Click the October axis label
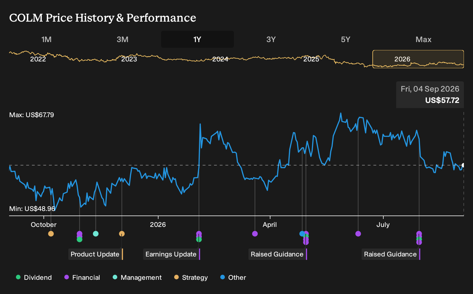This screenshot has height=294, width=473. point(44,225)
